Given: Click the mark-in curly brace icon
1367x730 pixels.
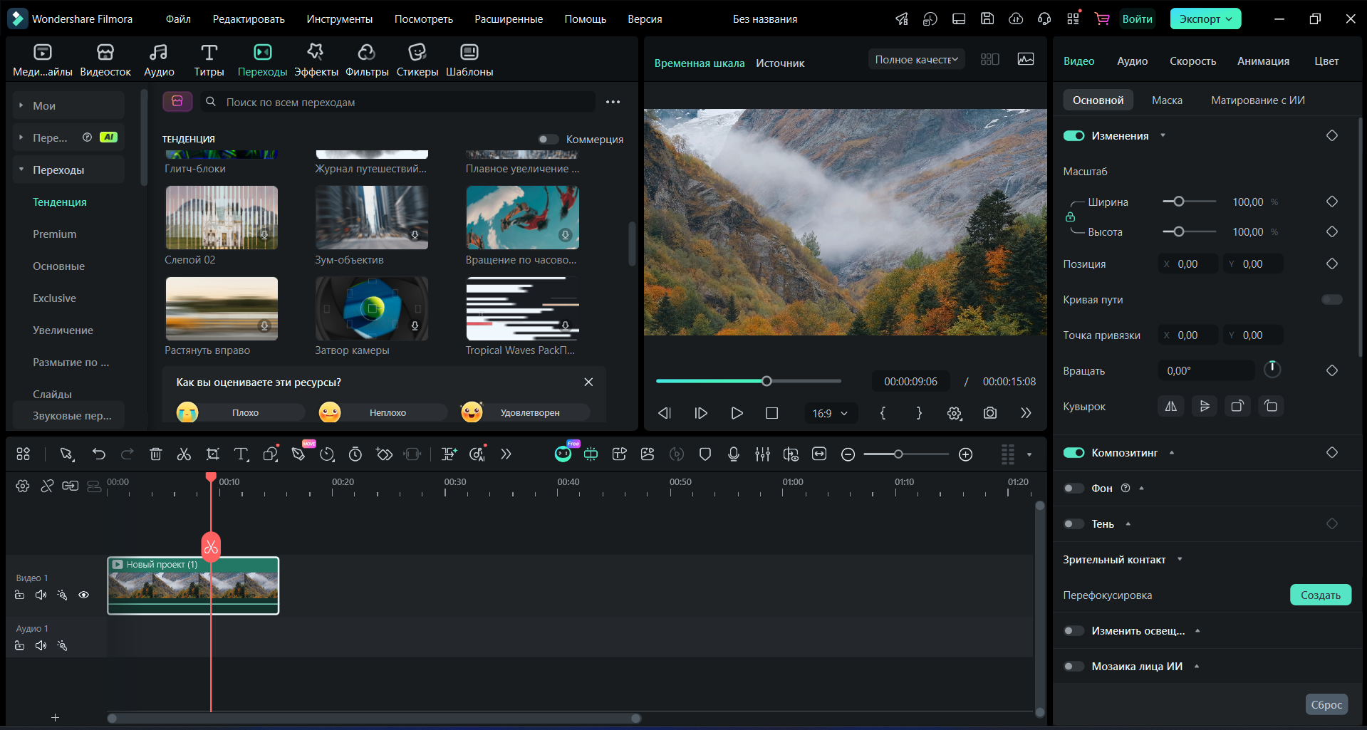Looking at the screenshot, I should (x=883, y=413).
